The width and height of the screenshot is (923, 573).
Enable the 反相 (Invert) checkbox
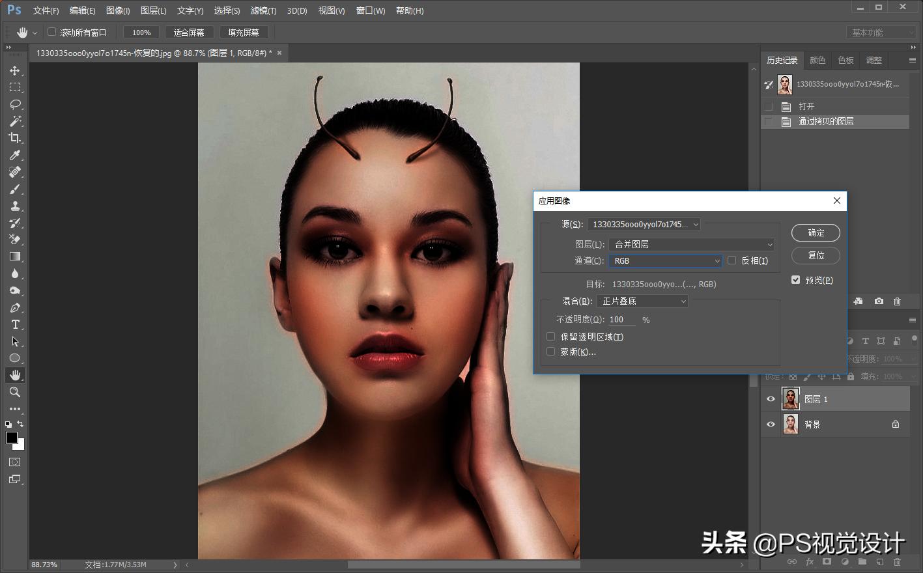click(x=732, y=260)
